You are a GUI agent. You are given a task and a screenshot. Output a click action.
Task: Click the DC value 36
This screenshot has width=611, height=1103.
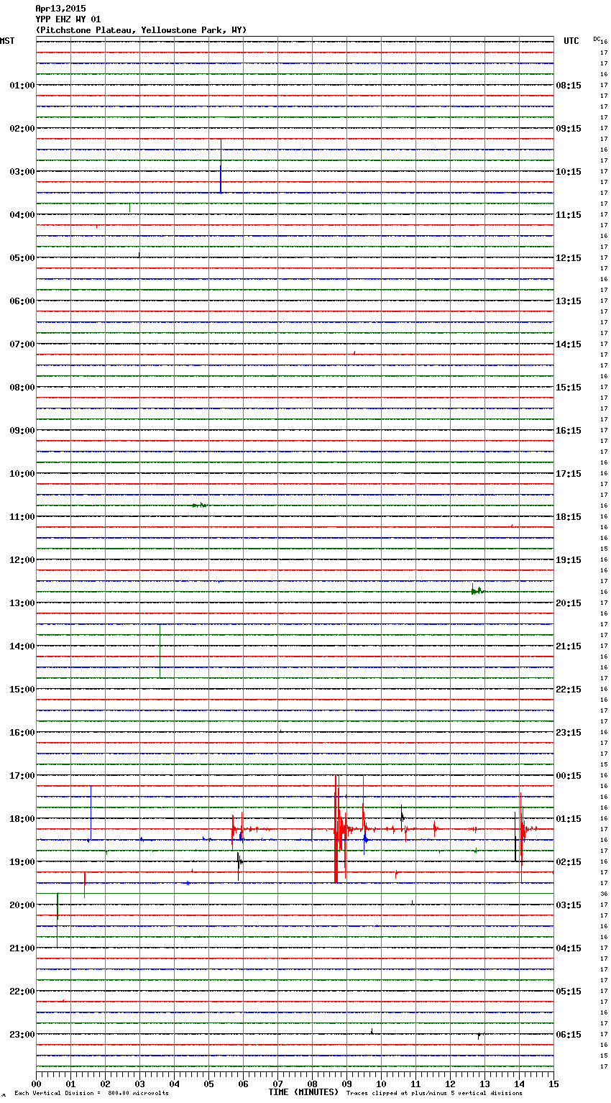pos(604,894)
